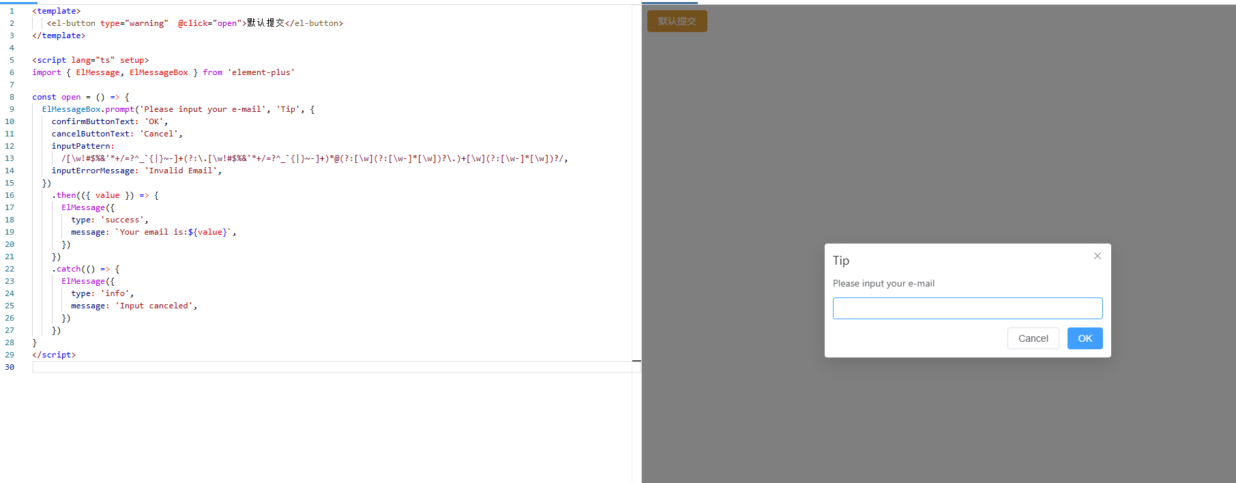Click the import ElMessage, ElMessageBox line
This screenshot has height=483, width=1236.
(x=164, y=72)
